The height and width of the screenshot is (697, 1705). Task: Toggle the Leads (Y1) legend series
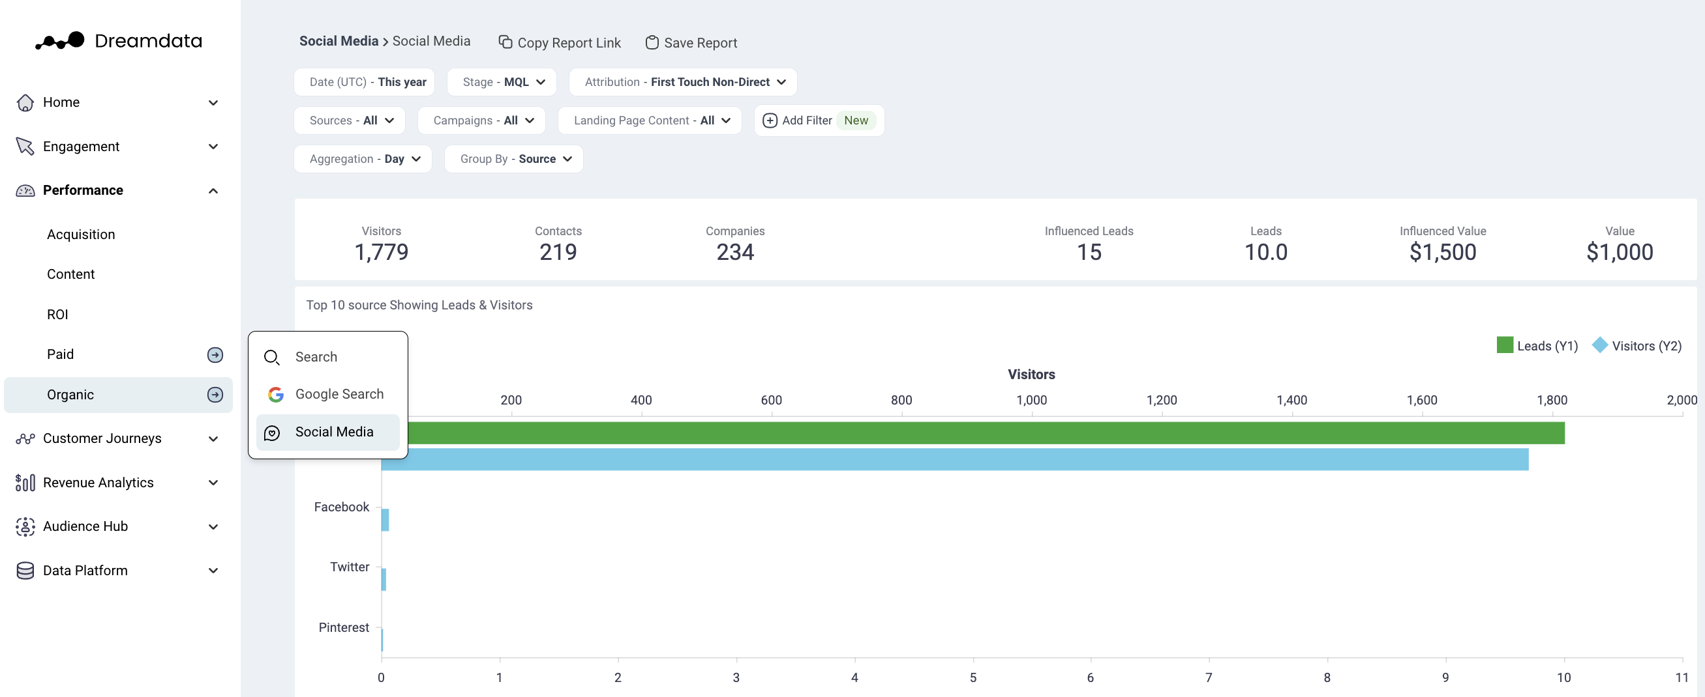(x=1536, y=345)
